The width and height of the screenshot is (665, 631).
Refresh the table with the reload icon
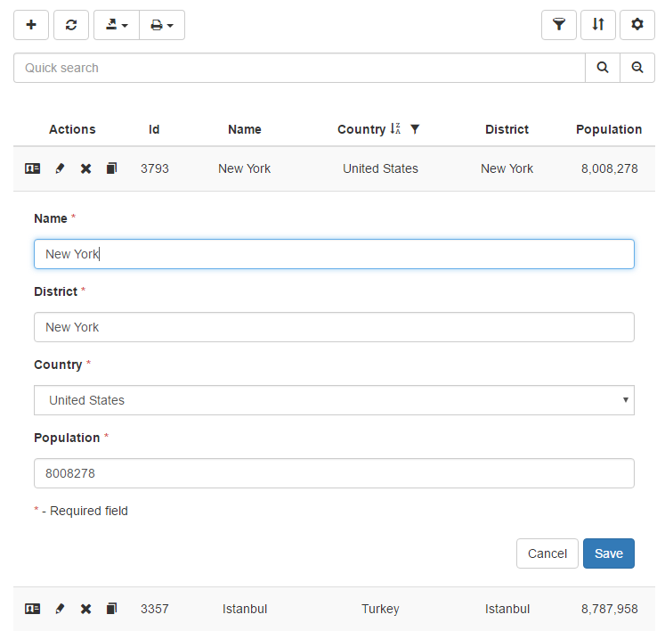click(x=71, y=25)
